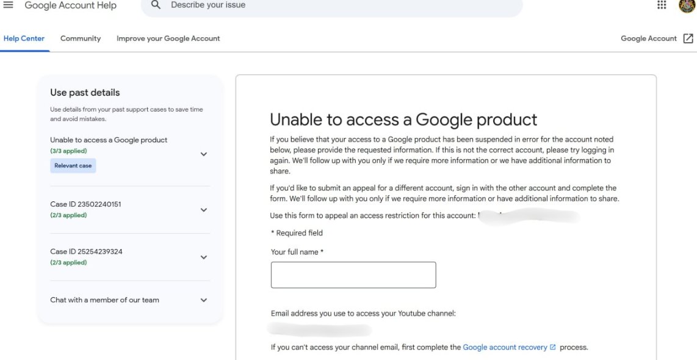Expand Case ID 23502240151 details
This screenshot has height=360, width=697.
[x=204, y=210]
